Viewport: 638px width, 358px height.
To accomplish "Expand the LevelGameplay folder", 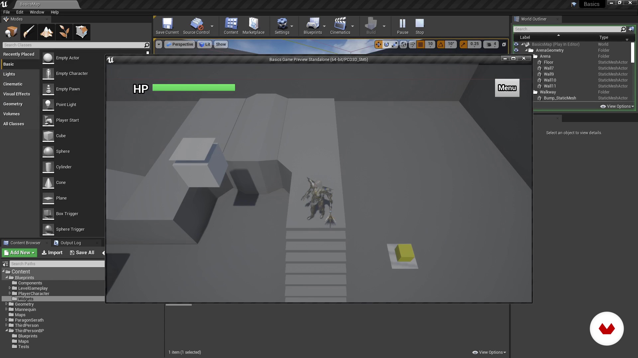I will 10,288.
